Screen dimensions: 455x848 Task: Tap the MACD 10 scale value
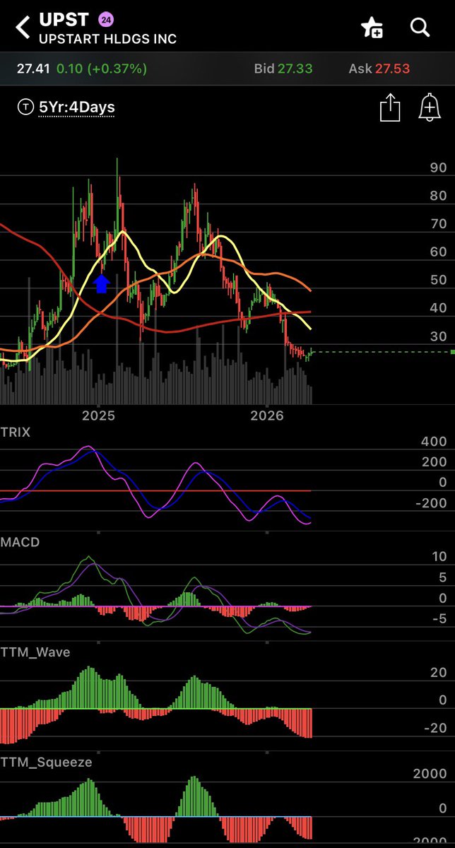[x=439, y=556]
